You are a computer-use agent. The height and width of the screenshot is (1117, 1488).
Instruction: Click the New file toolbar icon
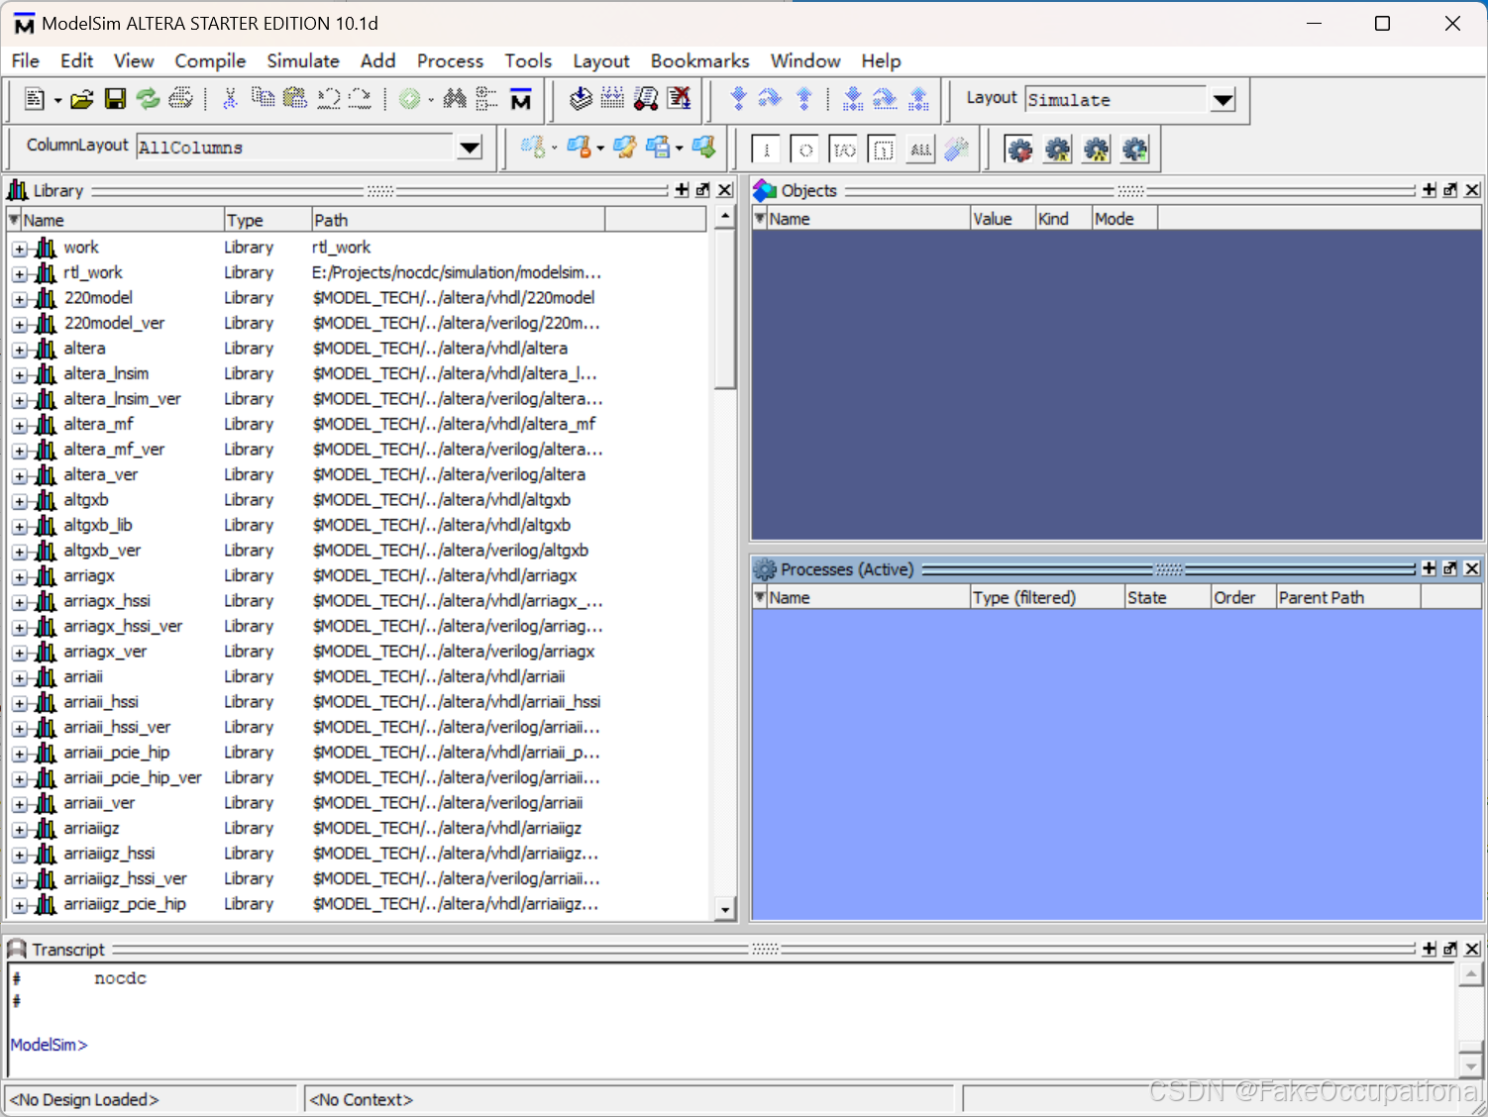[34, 99]
